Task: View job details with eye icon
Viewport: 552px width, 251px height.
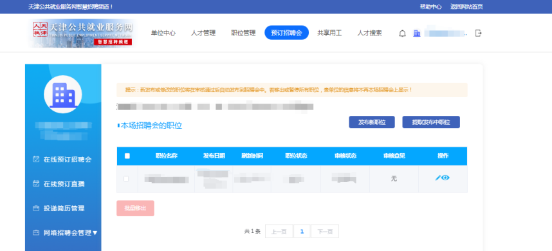Action: pos(445,178)
